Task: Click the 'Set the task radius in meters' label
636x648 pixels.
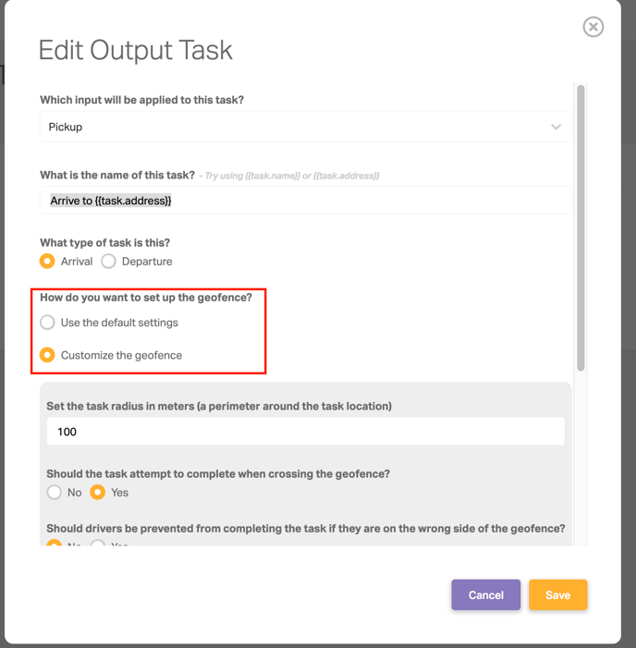Action: [219, 406]
